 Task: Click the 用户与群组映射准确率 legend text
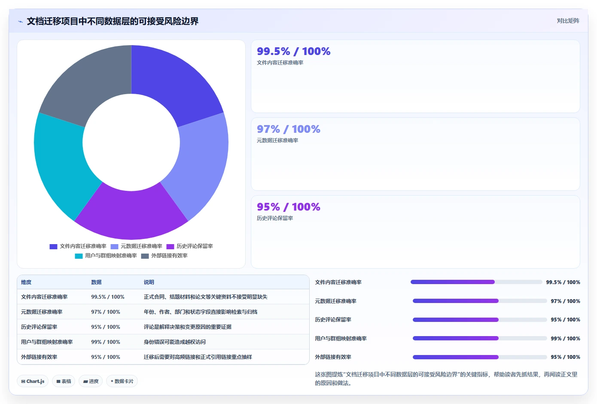tap(111, 256)
